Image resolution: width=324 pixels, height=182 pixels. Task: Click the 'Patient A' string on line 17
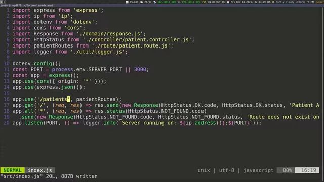pos(304,105)
